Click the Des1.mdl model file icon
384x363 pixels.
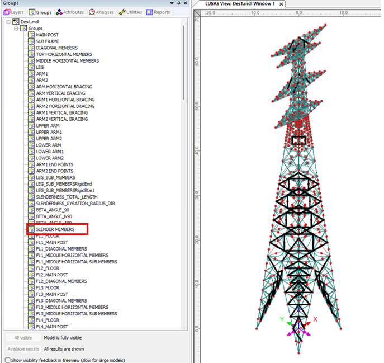coord(16,22)
